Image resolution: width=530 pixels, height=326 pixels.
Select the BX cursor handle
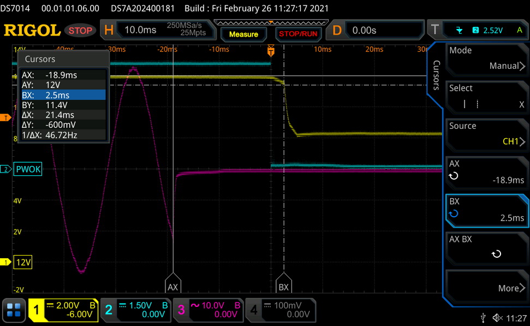point(284,283)
